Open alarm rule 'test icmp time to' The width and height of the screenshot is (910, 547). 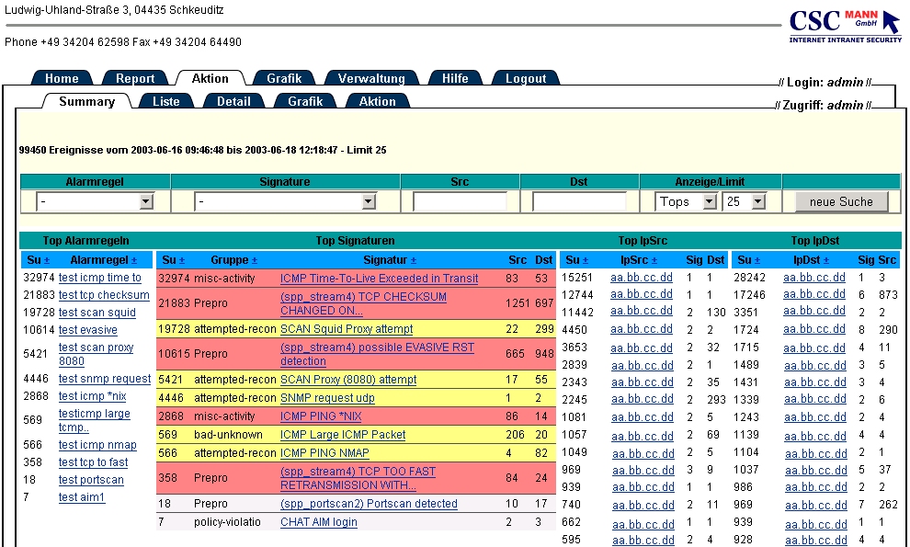pos(100,278)
